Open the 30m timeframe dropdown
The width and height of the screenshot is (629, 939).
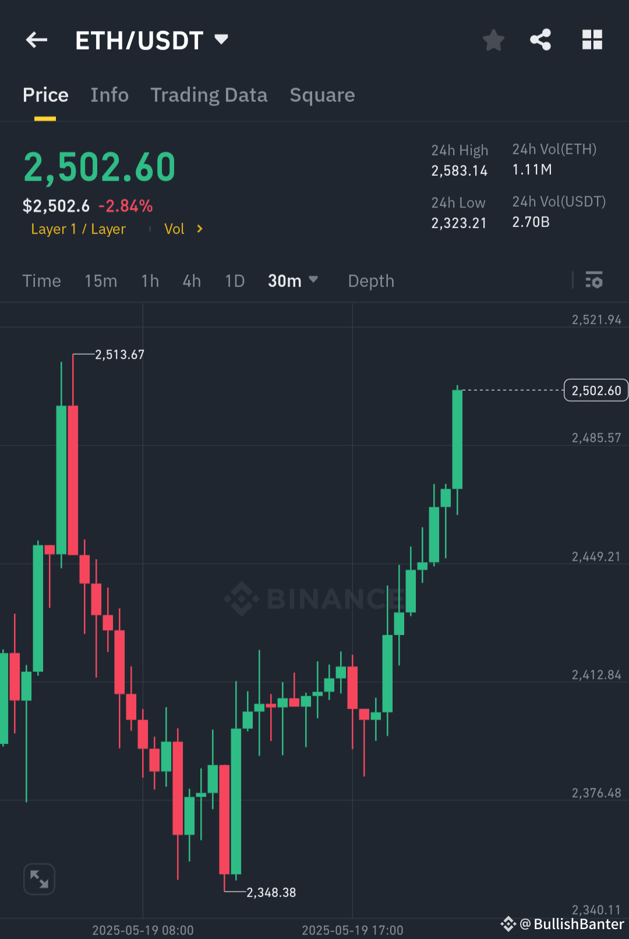pos(293,281)
